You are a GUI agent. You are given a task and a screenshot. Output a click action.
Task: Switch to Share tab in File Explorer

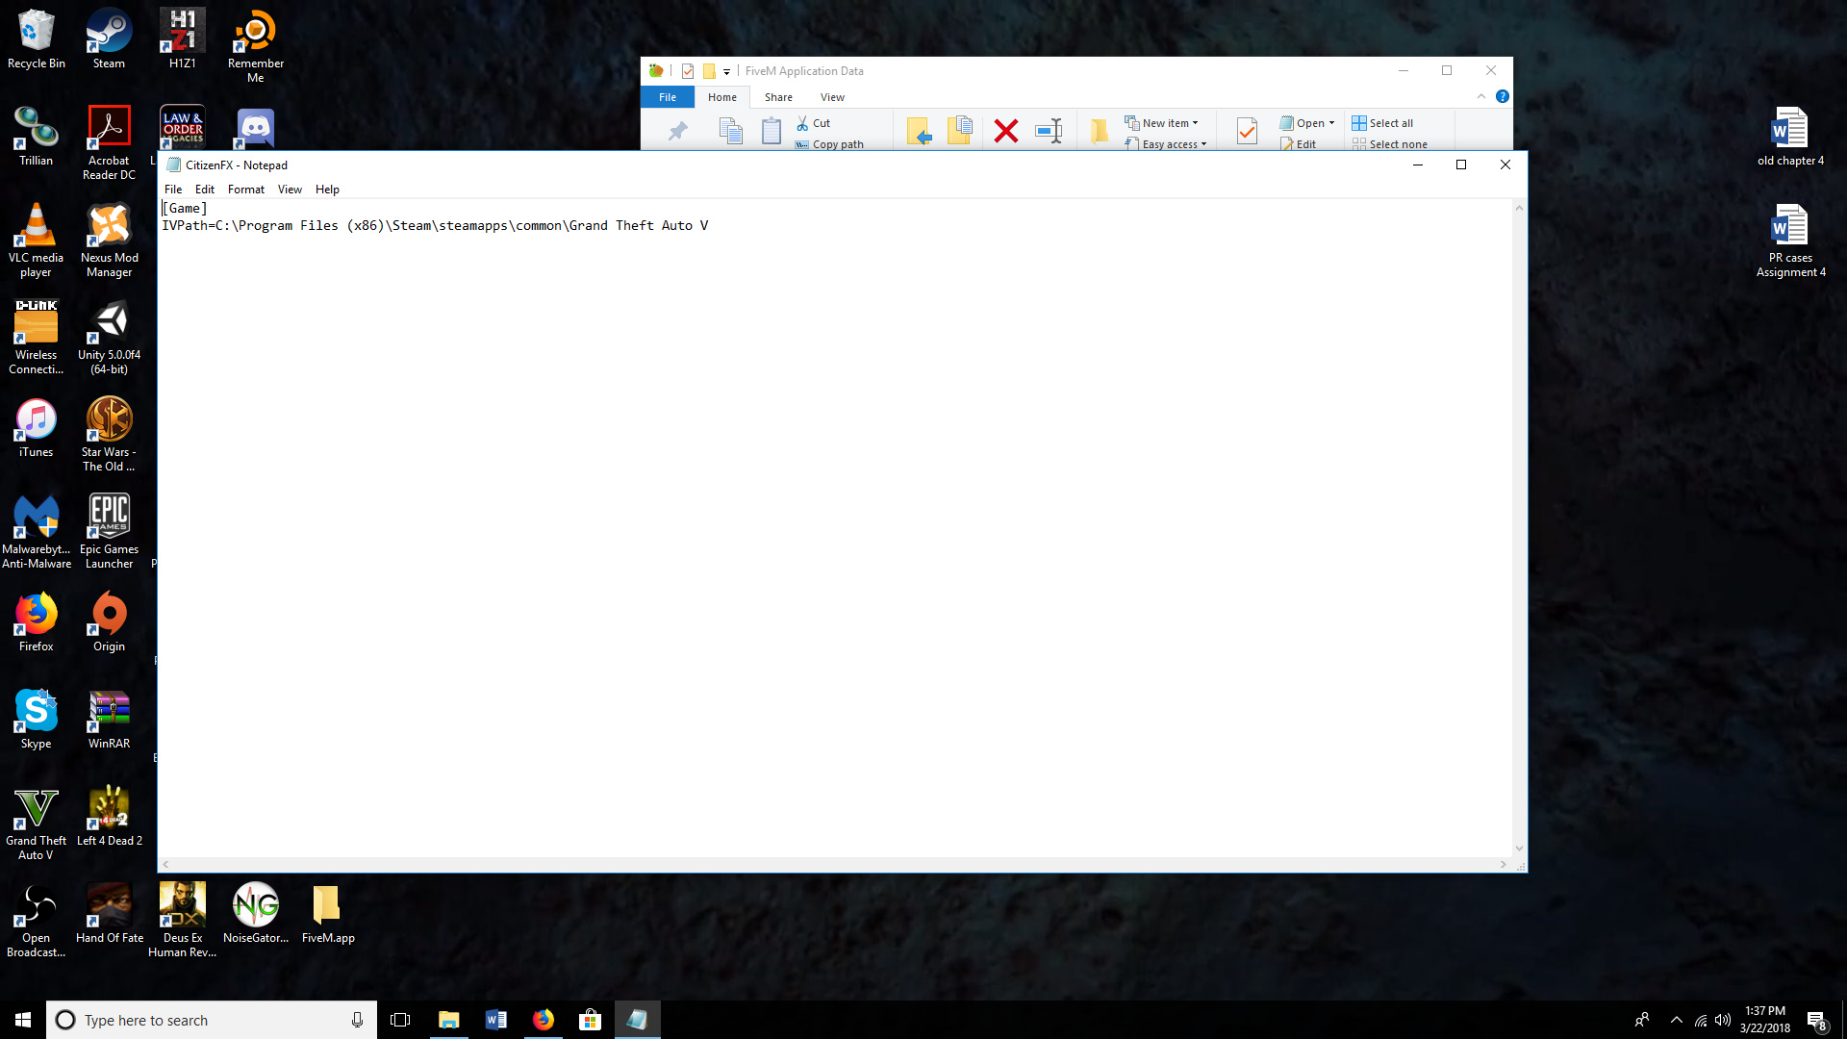tap(778, 97)
